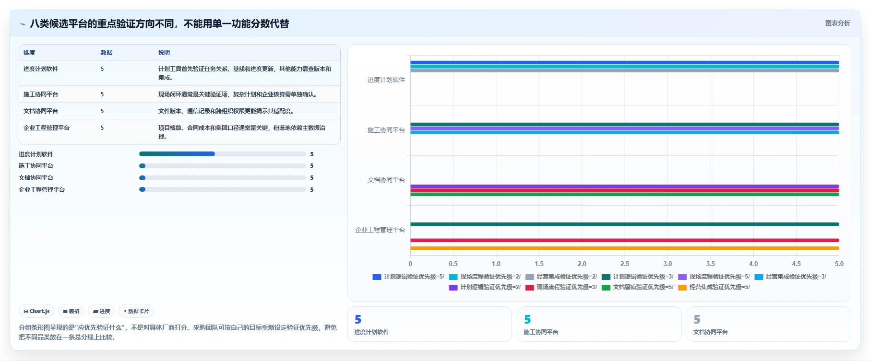The image size is (870, 361).
Task: Click the 维度 column header
Action: pos(29,53)
